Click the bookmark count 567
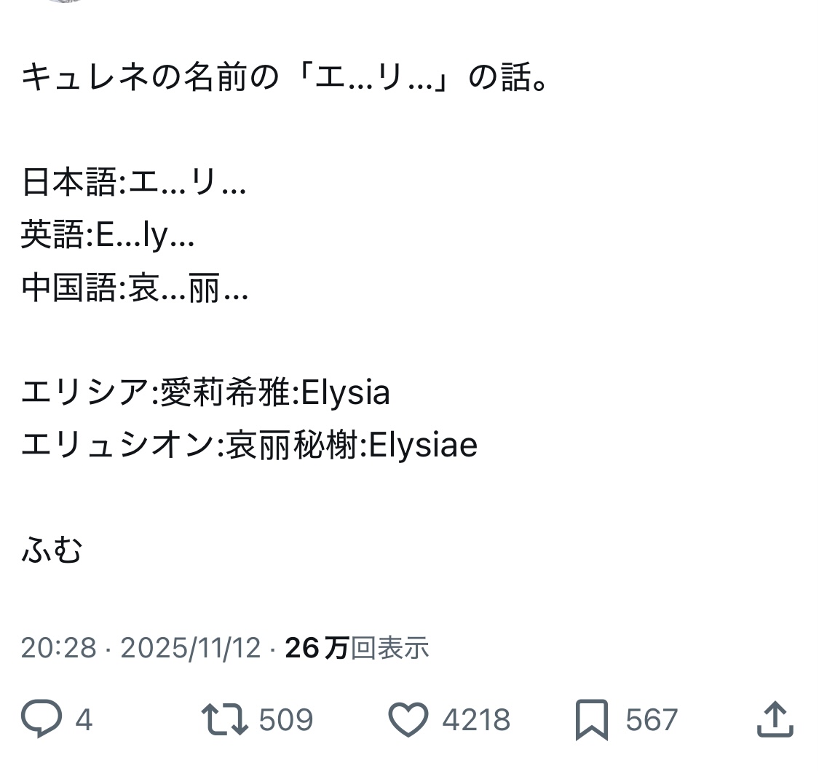Image resolution: width=819 pixels, height=771 pixels. coord(652,720)
